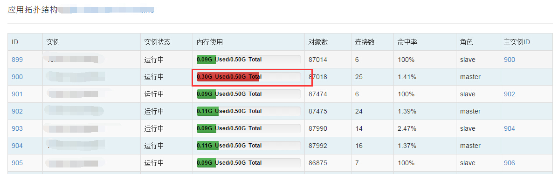Select connection count 7
Viewport: 558px width, 174px height.
pos(357,163)
